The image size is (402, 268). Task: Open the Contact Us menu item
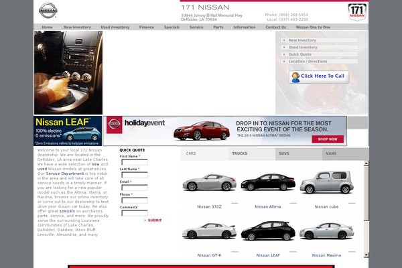275,27
